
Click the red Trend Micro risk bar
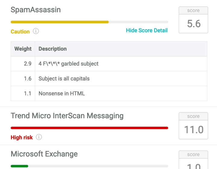[x=89, y=128]
